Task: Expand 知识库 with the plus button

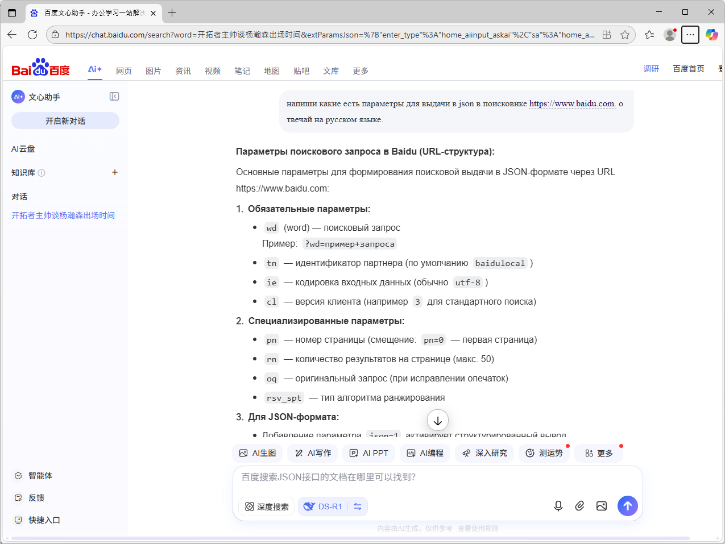Action: 115,172
